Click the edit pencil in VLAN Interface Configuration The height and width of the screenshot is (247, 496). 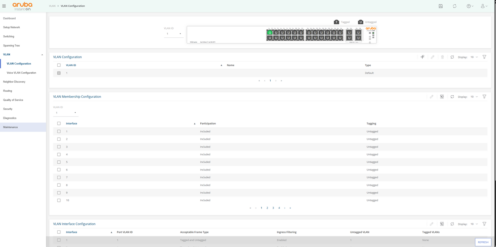click(431, 224)
